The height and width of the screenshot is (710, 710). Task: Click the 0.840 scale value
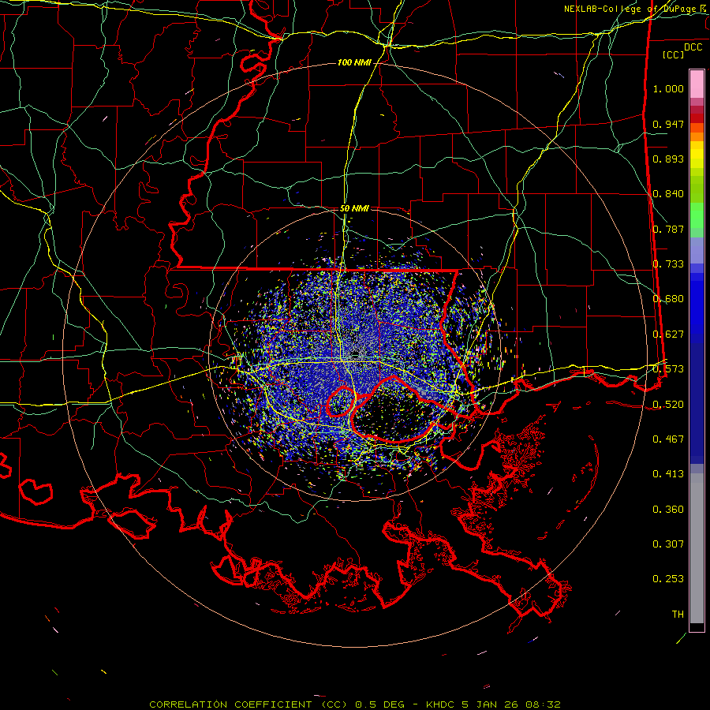tap(668, 194)
